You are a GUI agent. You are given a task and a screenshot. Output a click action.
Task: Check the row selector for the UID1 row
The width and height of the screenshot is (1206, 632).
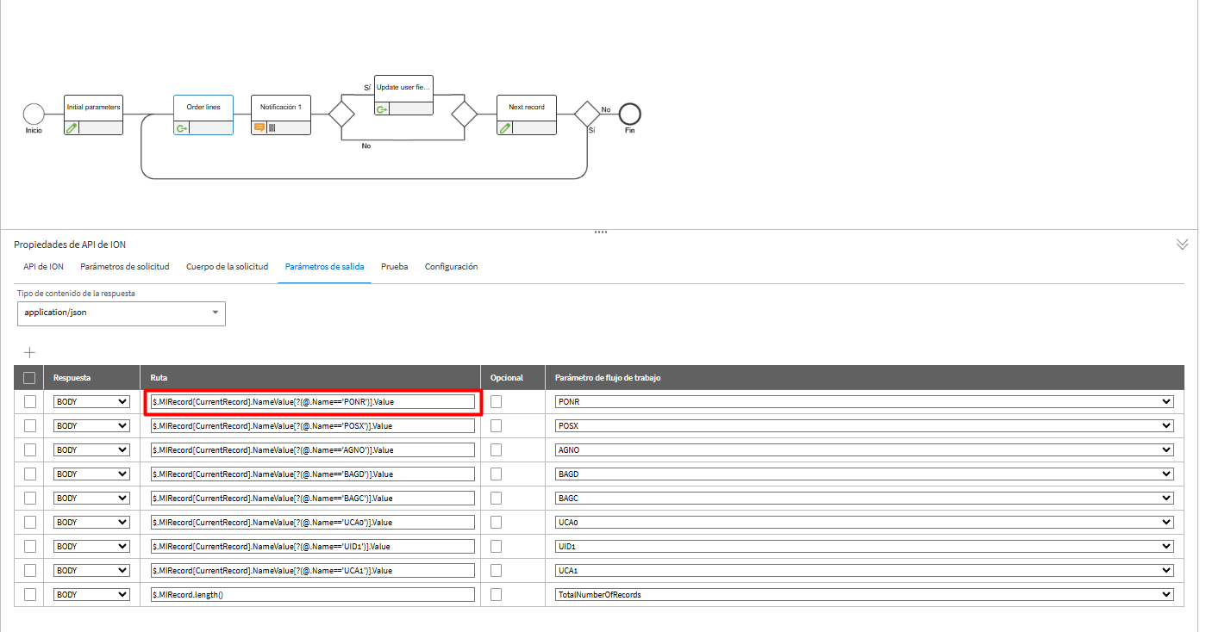tap(30, 546)
